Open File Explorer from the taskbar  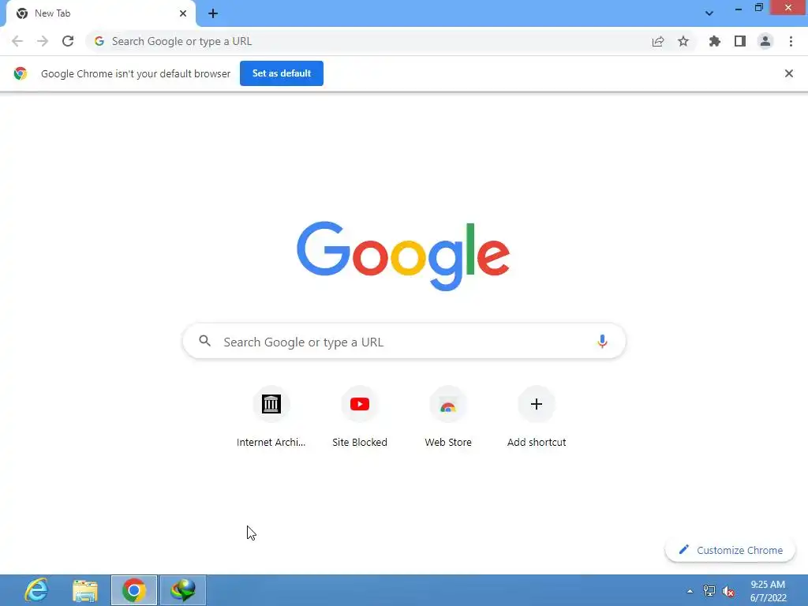[x=85, y=590]
